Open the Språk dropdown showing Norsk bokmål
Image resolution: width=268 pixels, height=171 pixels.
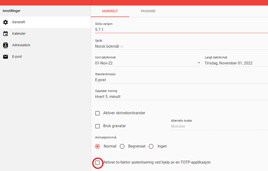pos(182,46)
